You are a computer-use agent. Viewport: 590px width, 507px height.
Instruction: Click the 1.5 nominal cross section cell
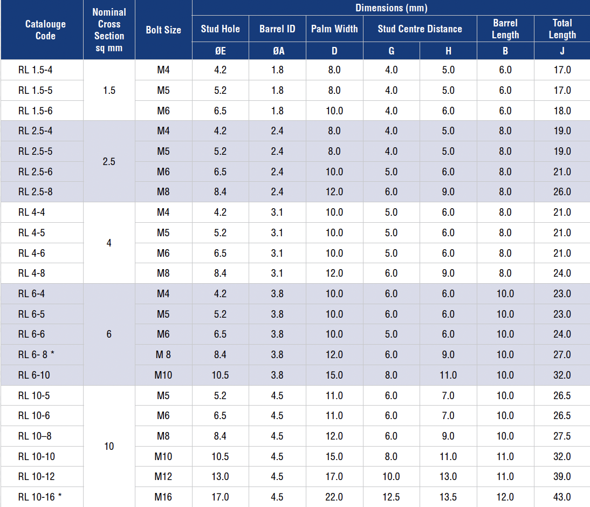coord(109,90)
